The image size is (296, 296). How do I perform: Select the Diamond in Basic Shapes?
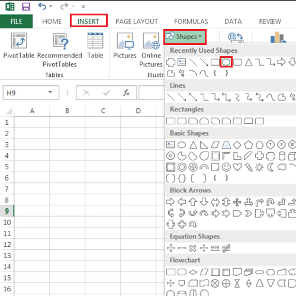[x=237, y=145]
